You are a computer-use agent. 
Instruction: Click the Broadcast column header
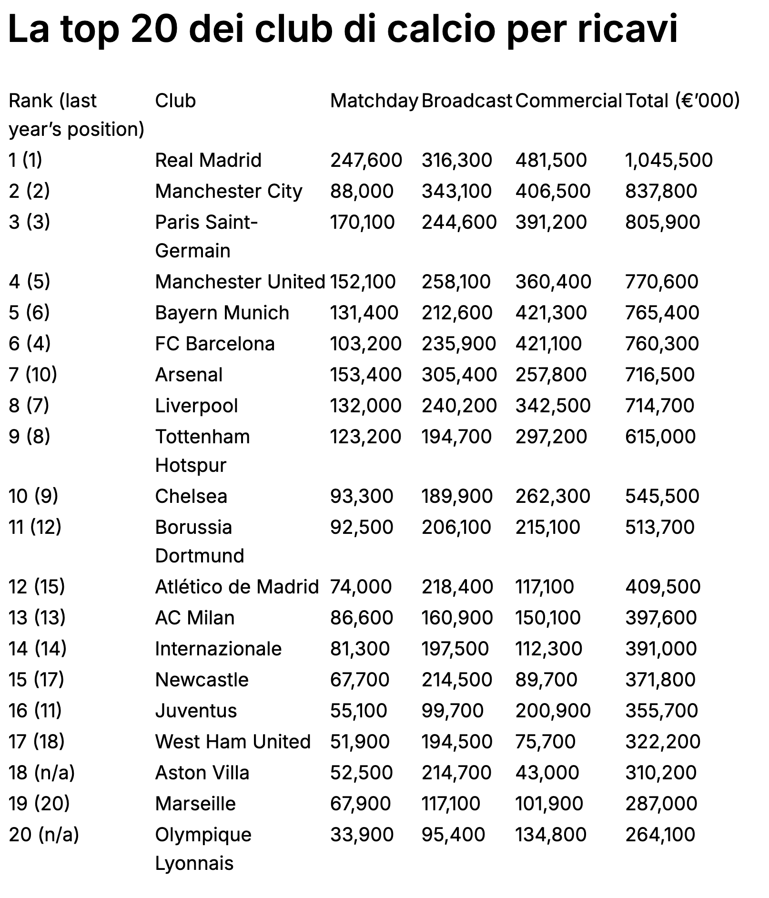(x=466, y=101)
